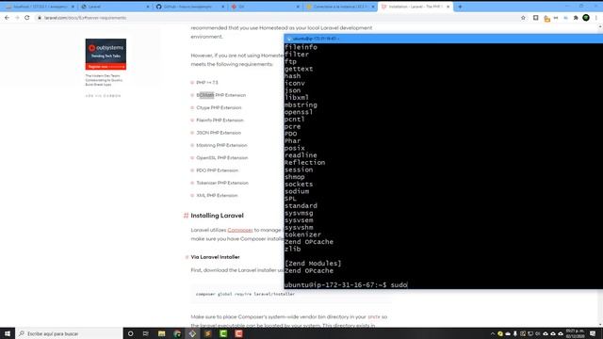Open a new browser tab

click(x=460, y=7)
